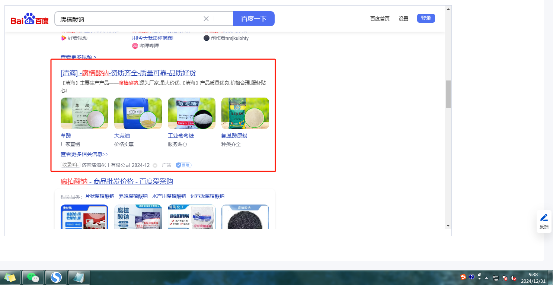Show hidden tray icons arrow

point(486,278)
